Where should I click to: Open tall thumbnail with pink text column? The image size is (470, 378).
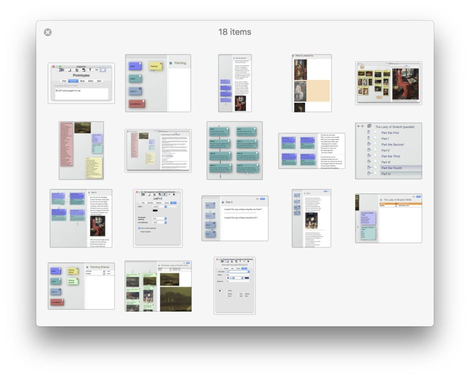point(81,150)
